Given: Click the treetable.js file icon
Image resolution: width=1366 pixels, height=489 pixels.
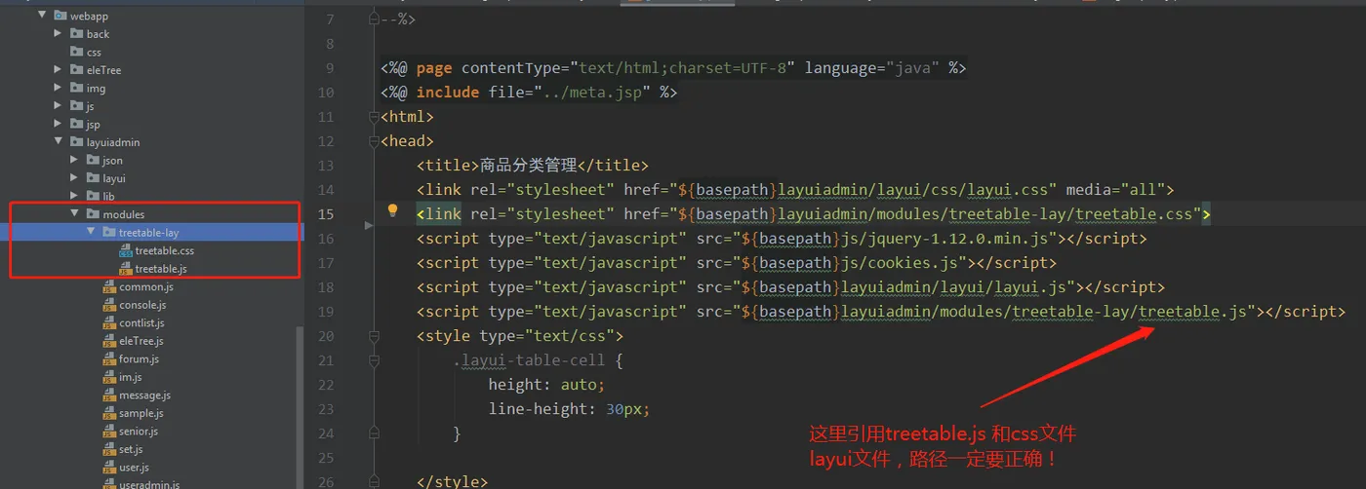Looking at the screenshot, I should [x=126, y=269].
